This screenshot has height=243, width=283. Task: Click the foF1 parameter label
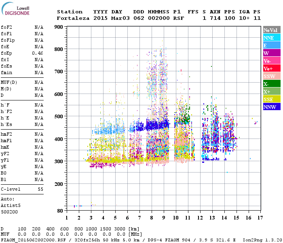tap(6, 34)
